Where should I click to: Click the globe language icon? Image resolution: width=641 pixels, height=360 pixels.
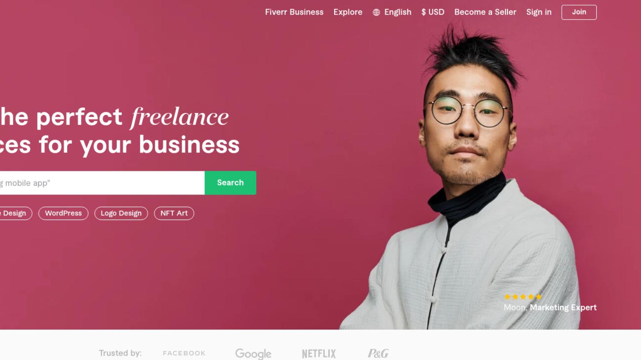click(x=376, y=12)
